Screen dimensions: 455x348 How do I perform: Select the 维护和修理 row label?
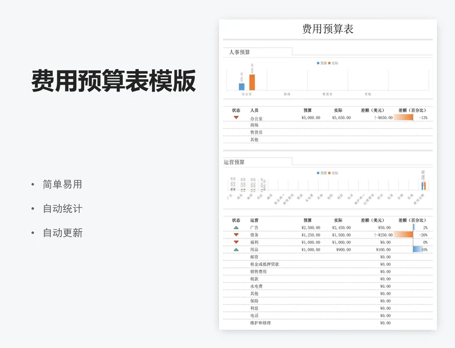pos(260,323)
